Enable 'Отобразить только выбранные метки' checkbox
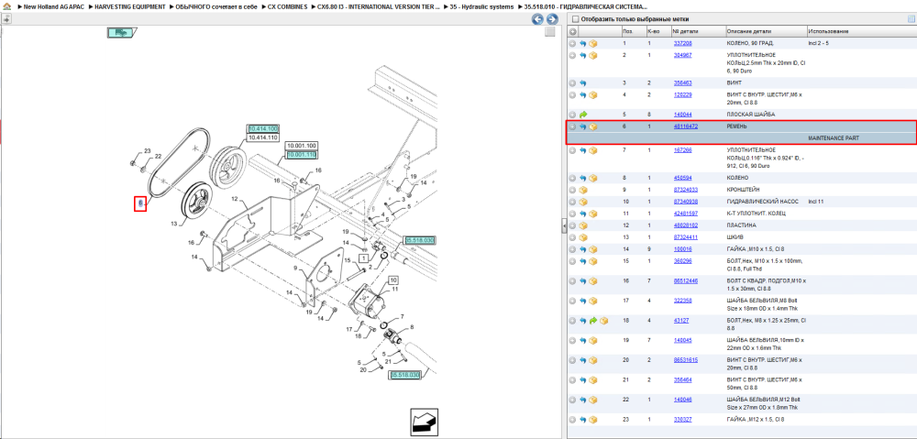 point(576,18)
